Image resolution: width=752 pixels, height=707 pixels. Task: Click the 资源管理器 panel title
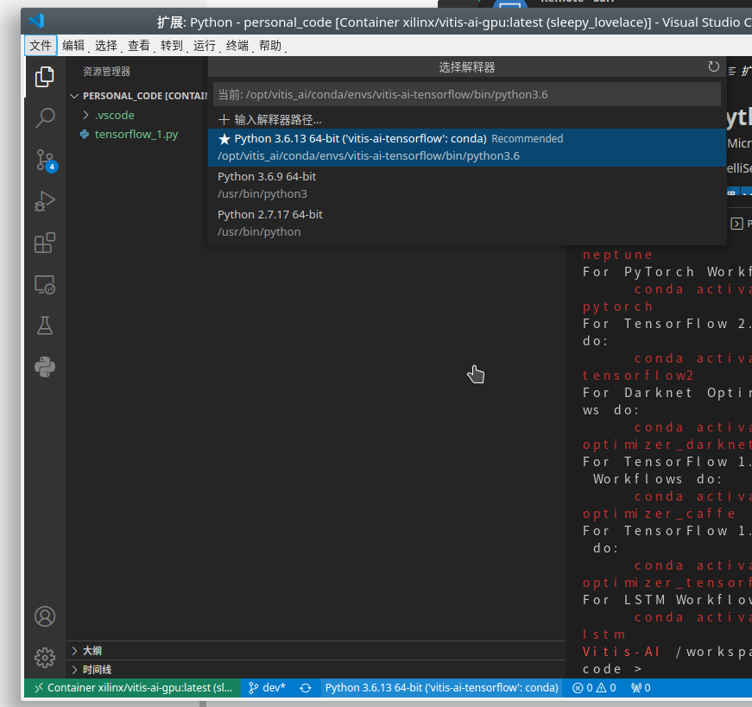106,72
